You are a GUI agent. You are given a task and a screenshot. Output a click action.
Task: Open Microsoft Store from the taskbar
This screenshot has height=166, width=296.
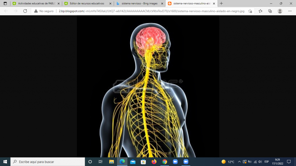point(143,162)
